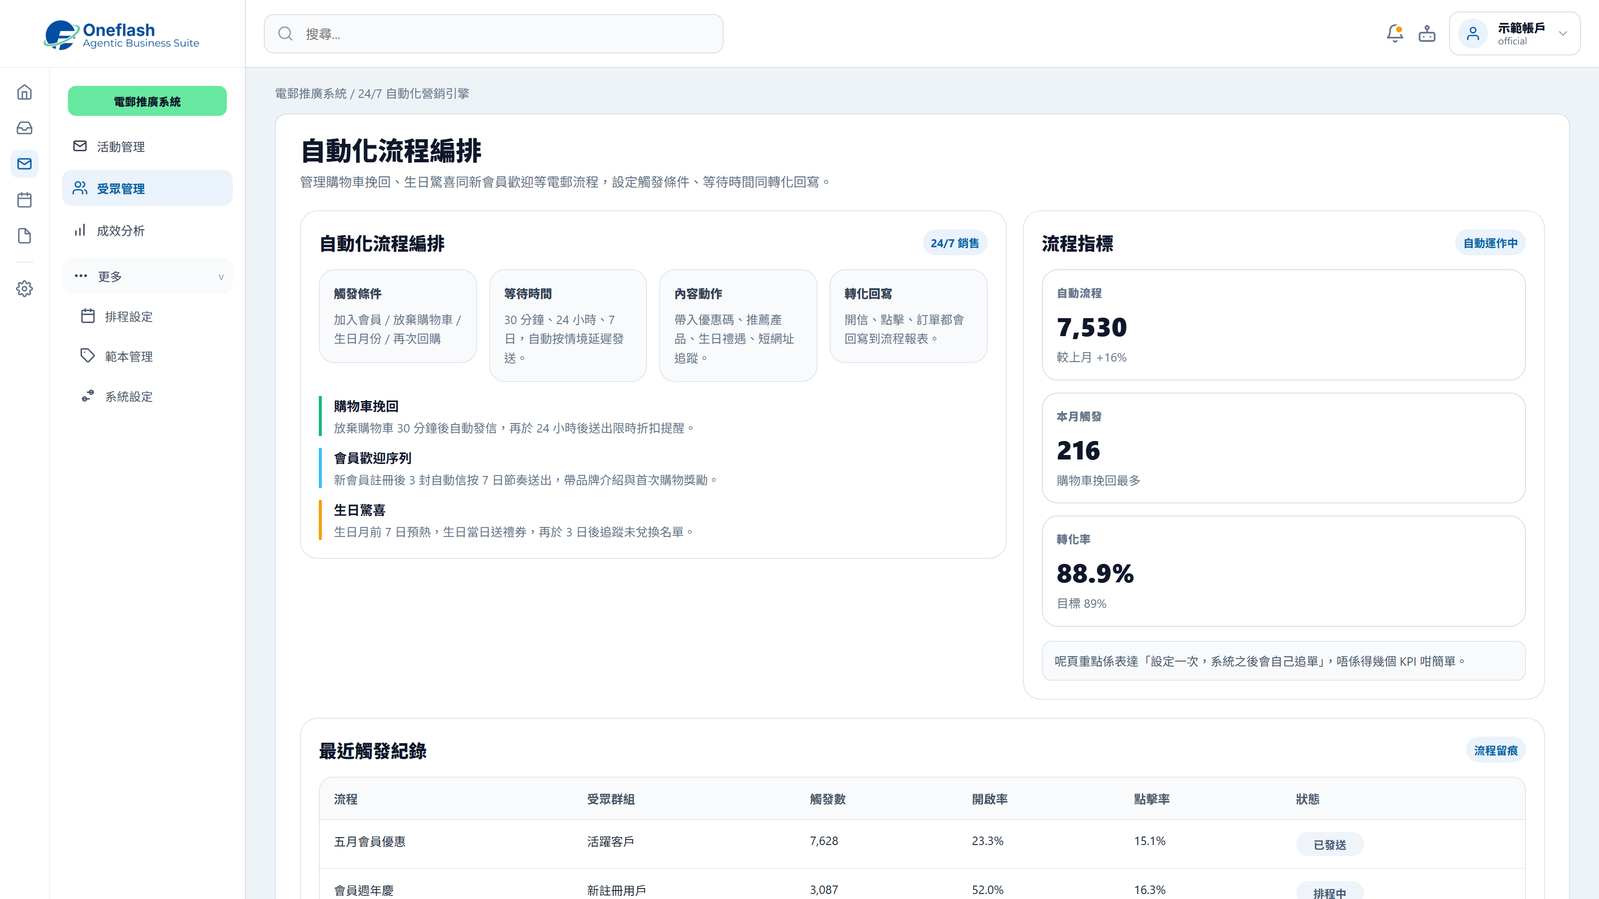This screenshot has height=899, width=1599.
Task: Click the envelope icon beside 活動管理
Action: pyautogui.click(x=80, y=146)
